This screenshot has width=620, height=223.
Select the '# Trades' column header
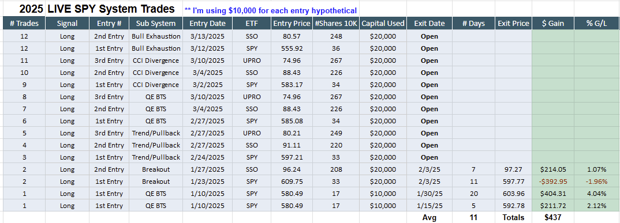(24, 23)
